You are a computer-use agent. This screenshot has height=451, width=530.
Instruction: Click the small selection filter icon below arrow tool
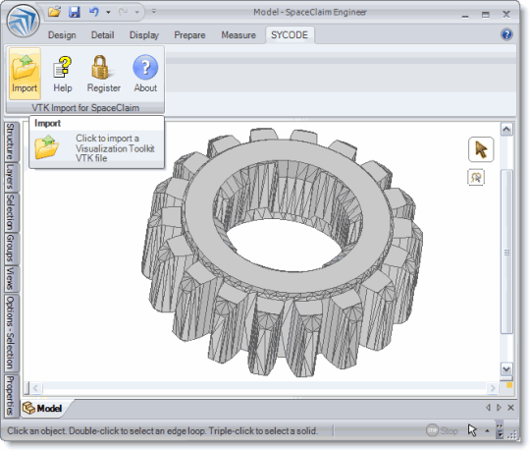[x=476, y=177]
